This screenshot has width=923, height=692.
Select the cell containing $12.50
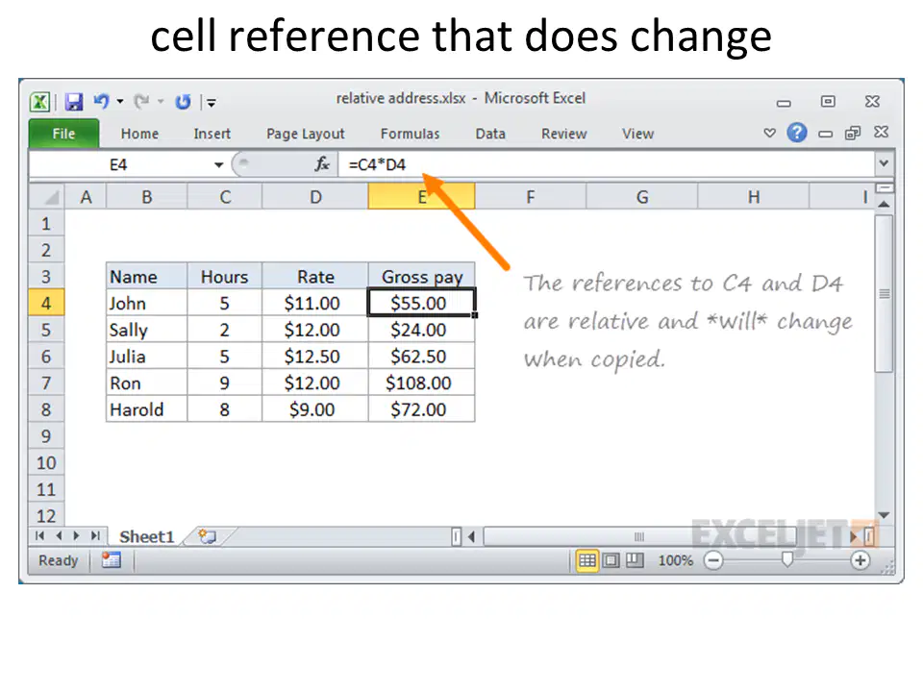[315, 357]
